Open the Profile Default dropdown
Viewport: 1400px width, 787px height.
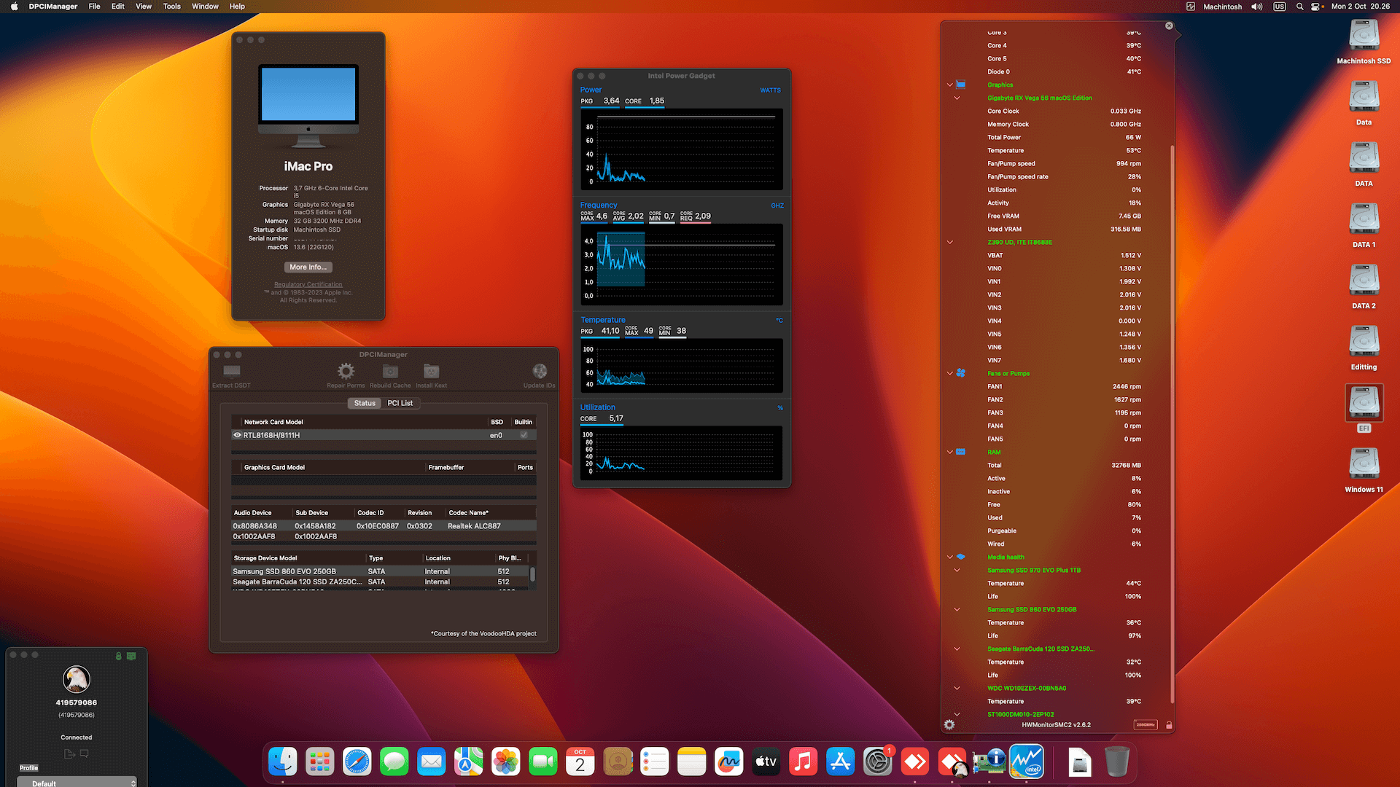coord(77,782)
